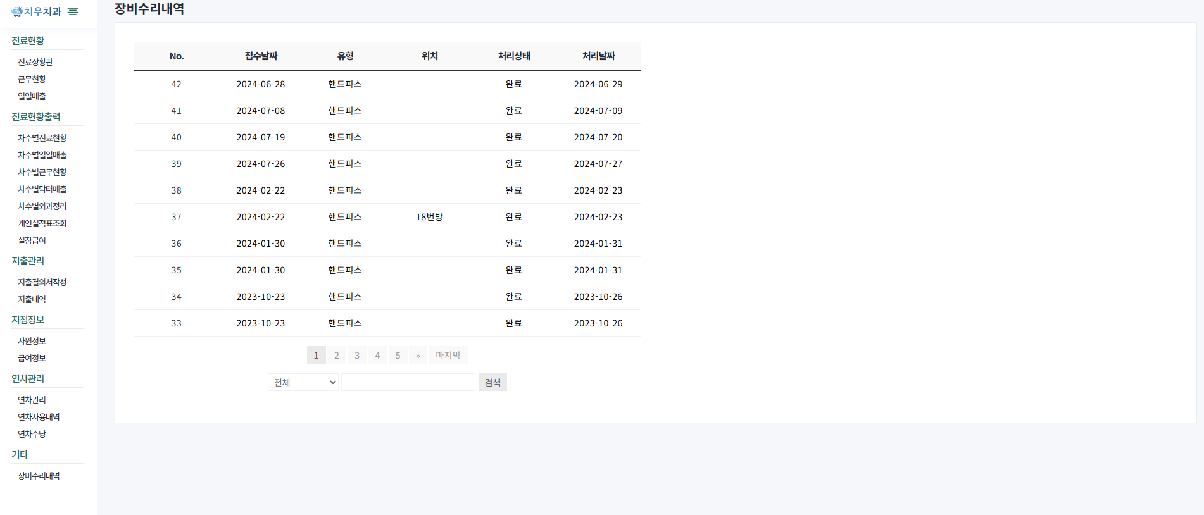Select 사원정보 under 지점정보
Image resolution: width=1204 pixels, height=515 pixels.
[32, 341]
